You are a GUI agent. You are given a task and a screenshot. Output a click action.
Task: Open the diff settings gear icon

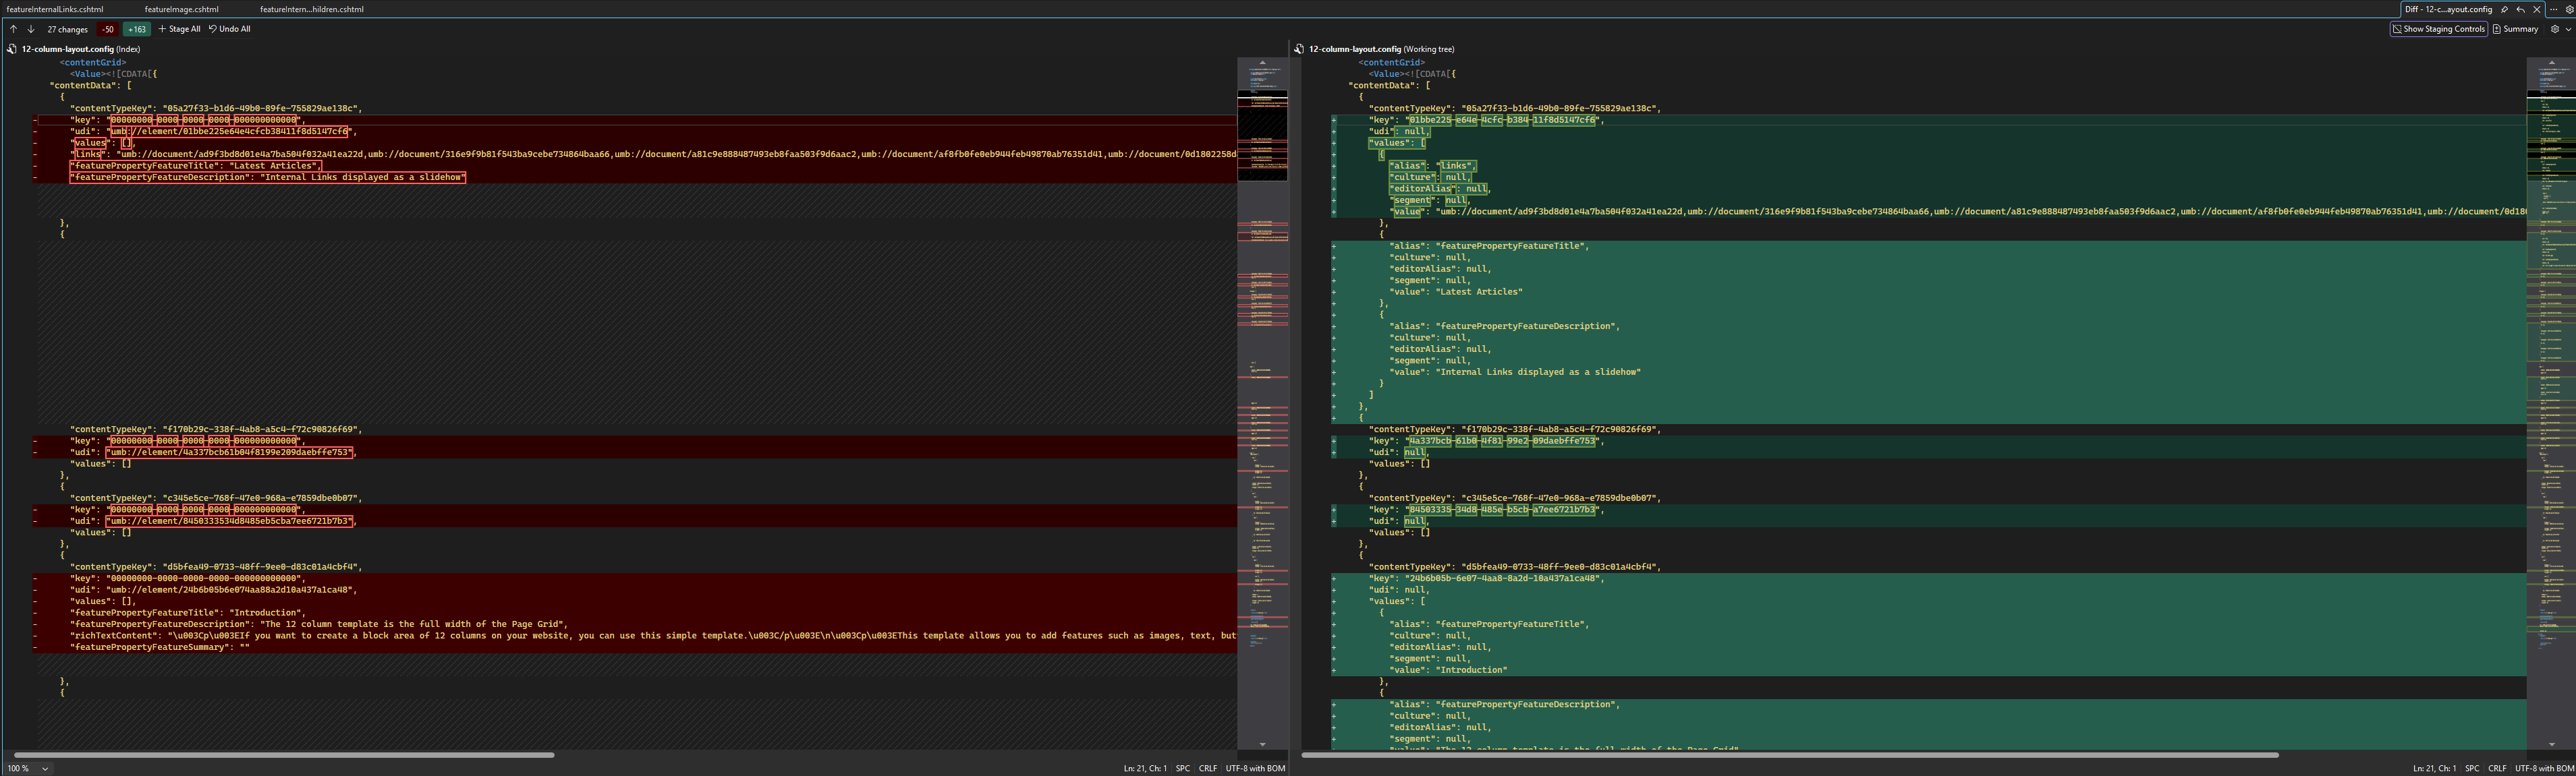(2554, 29)
